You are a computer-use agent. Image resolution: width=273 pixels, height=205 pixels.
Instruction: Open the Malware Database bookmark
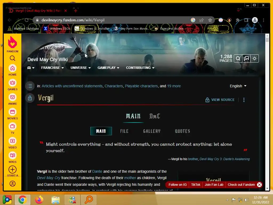pyautogui.click(x=23, y=29)
